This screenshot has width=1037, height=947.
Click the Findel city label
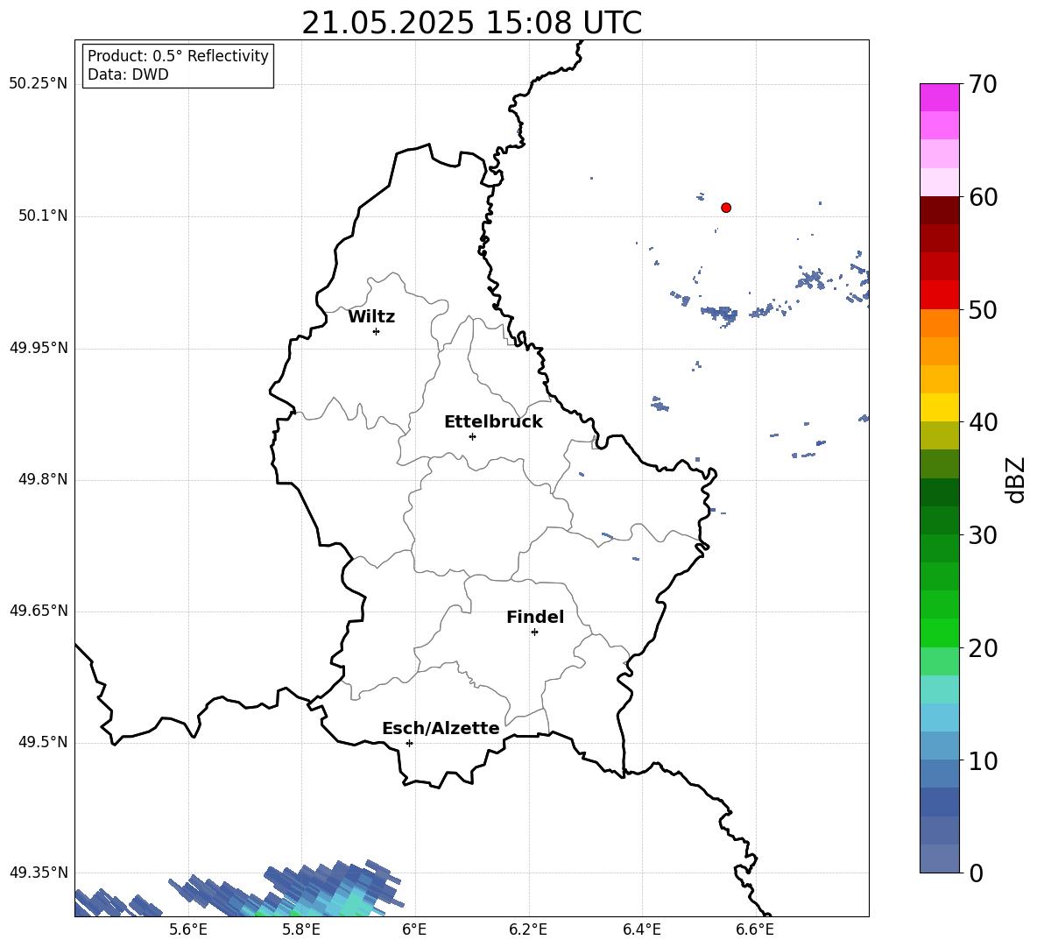point(535,617)
